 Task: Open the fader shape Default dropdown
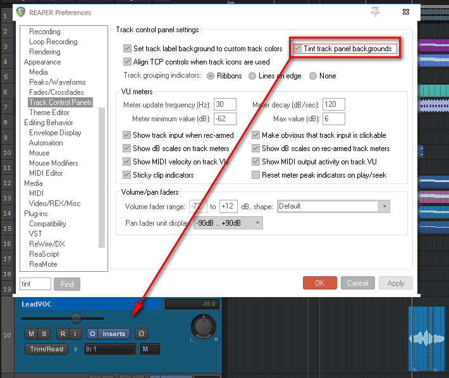point(333,206)
